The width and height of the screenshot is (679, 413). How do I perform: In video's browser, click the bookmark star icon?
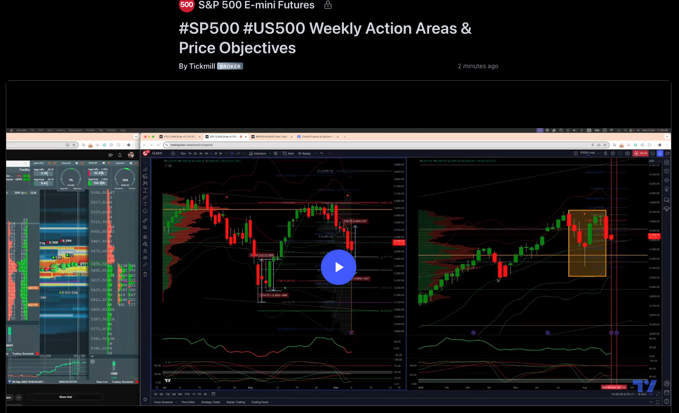604,145
